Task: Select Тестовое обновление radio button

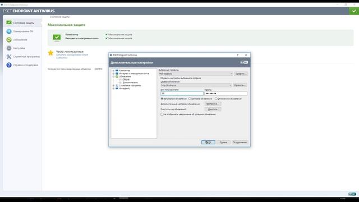Action: pos(190,99)
